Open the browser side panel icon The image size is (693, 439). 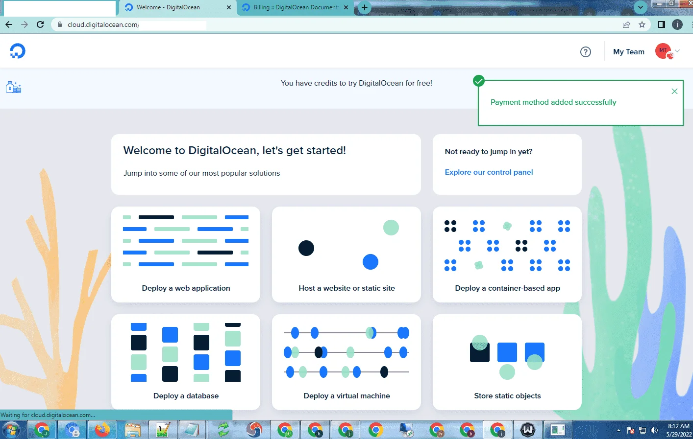click(x=662, y=24)
